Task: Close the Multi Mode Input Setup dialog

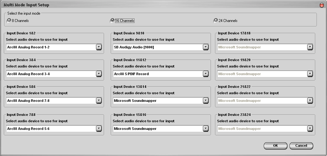Action: pyautogui.click(x=322, y=5)
